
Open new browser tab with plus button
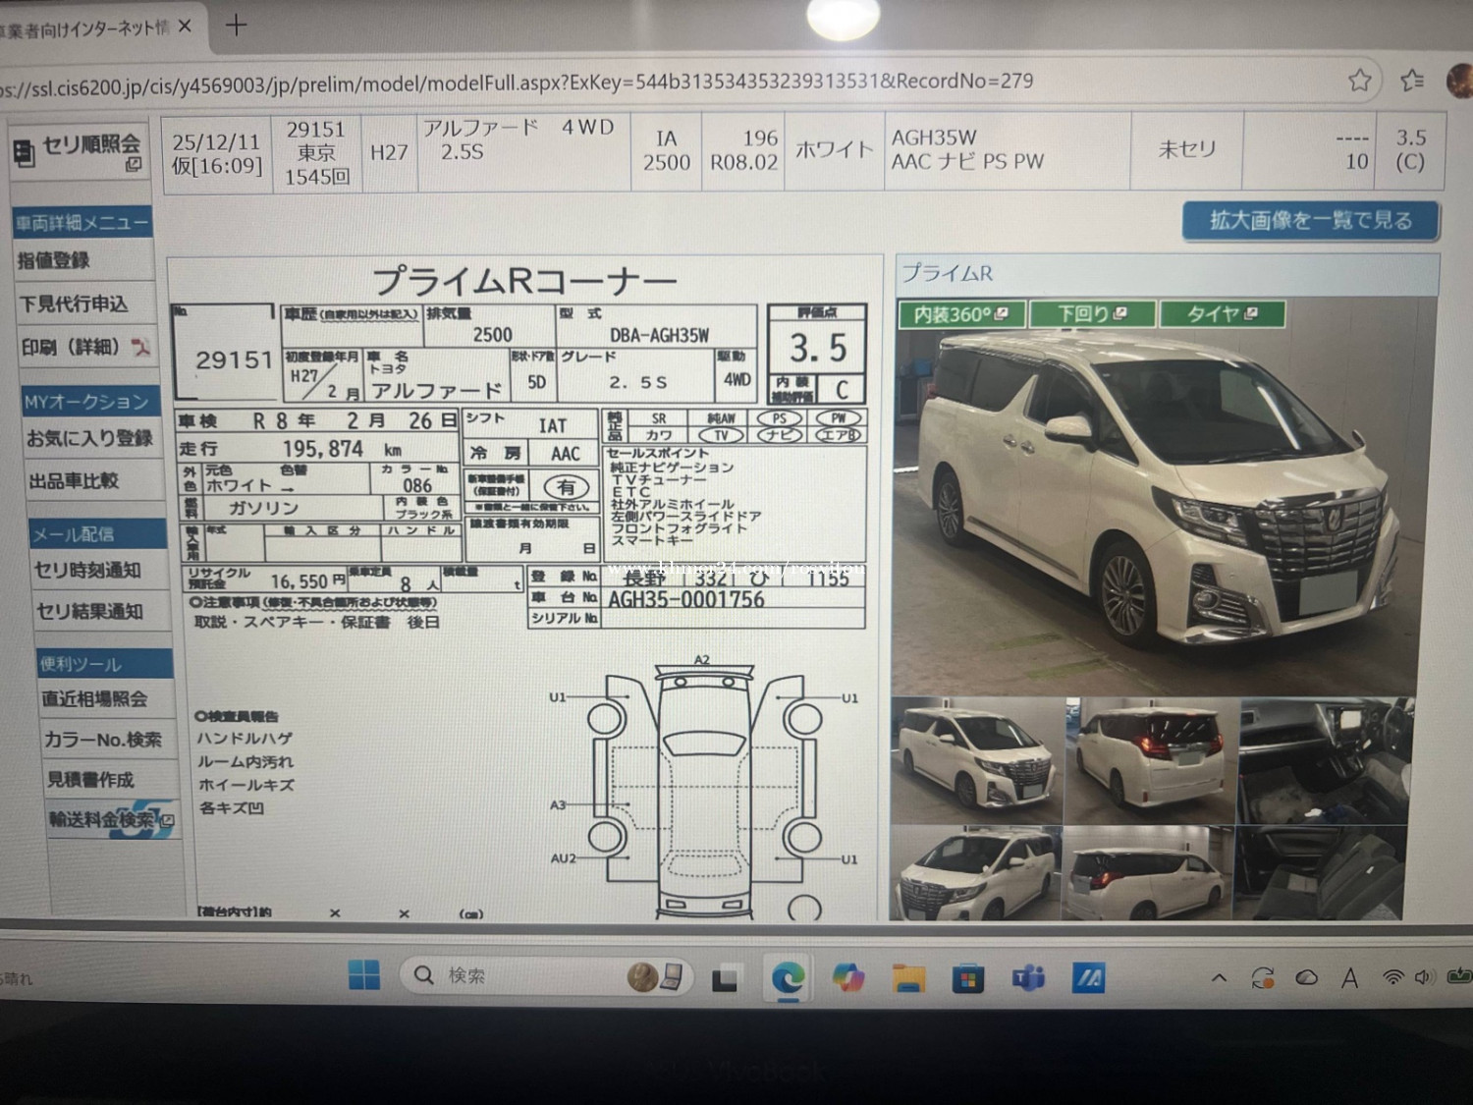coord(236,26)
